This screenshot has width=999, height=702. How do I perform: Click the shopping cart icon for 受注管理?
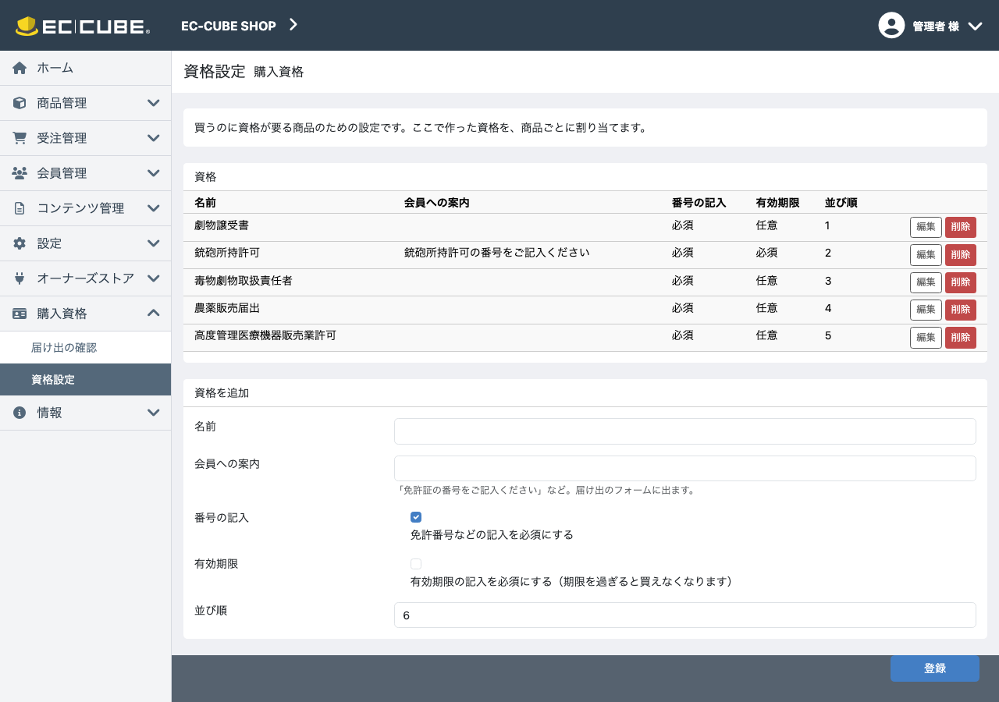[x=20, y=138]
